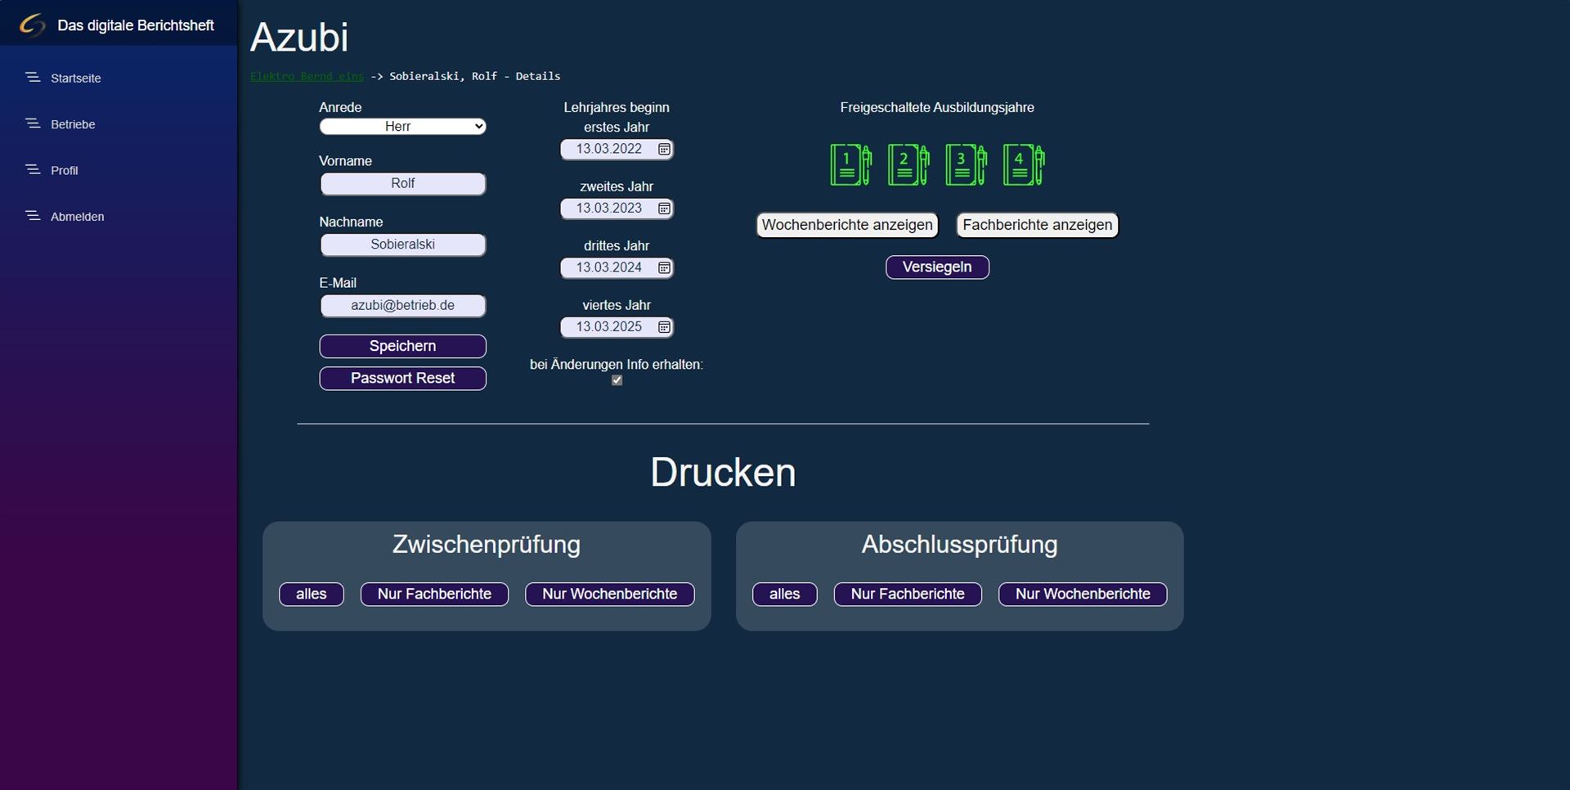Click the menu icon beside Betriebe
This screenshot has width=1570, height=790.
[x=33, y=123]
